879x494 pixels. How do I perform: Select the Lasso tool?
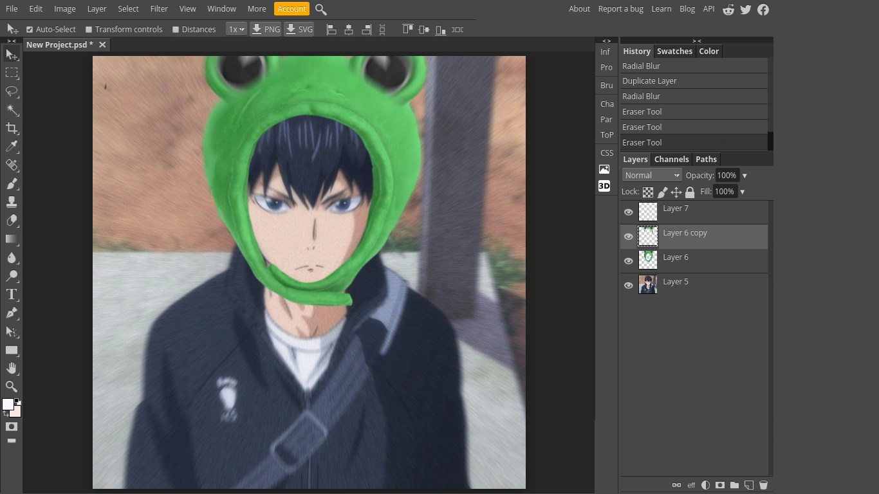point(12,91)
